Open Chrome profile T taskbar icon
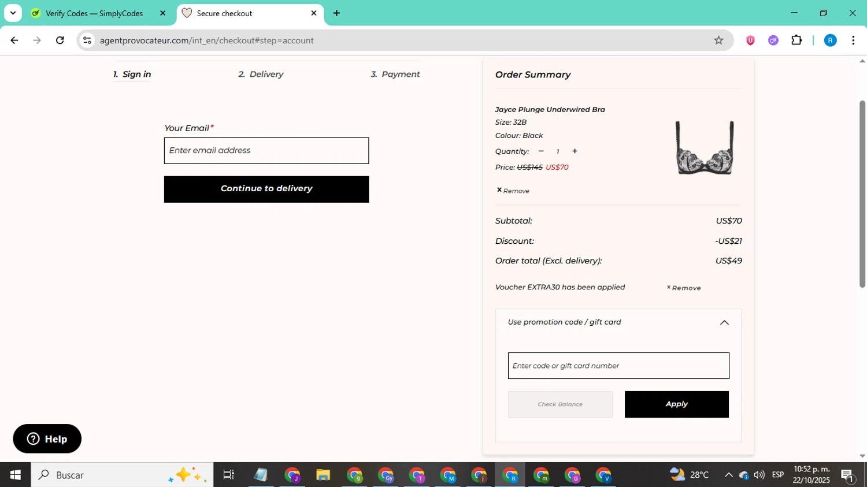Screen dimensions: 867x487 (417, 475)
